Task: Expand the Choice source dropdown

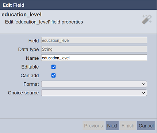Action: (x=94, y=93)
